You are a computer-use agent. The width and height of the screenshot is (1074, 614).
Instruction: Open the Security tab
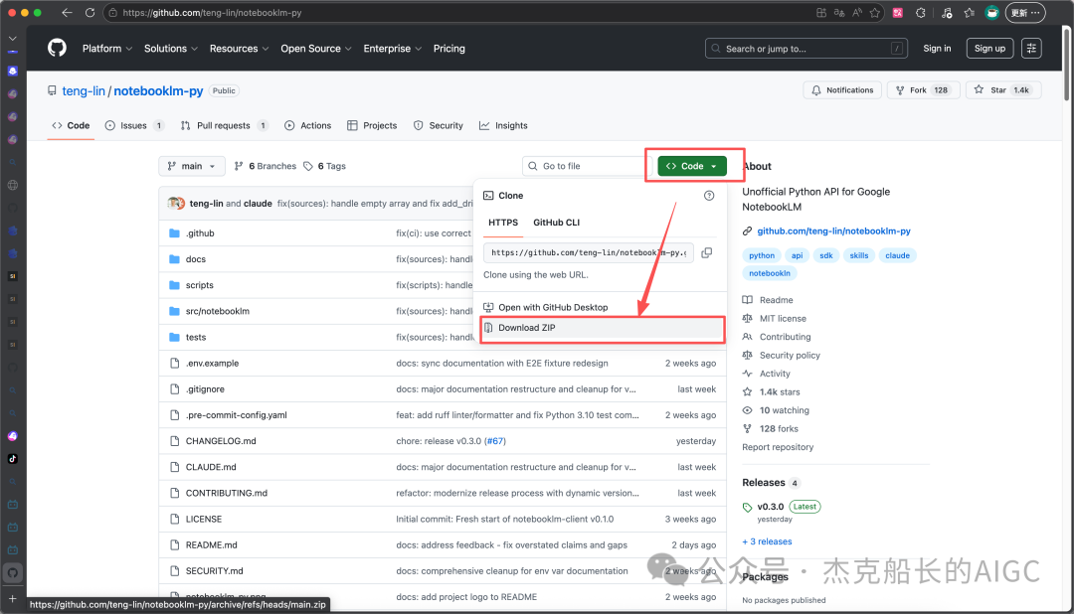coord(439,126)
